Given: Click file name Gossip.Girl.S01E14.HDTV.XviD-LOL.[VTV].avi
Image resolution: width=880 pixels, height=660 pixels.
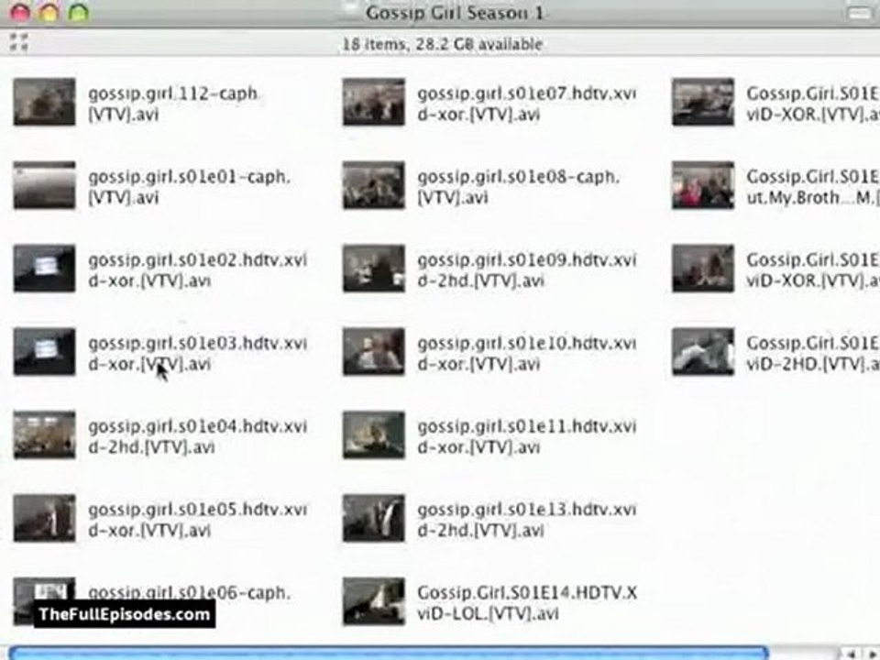Looking at the screenshot, I should tap(527, 603).
